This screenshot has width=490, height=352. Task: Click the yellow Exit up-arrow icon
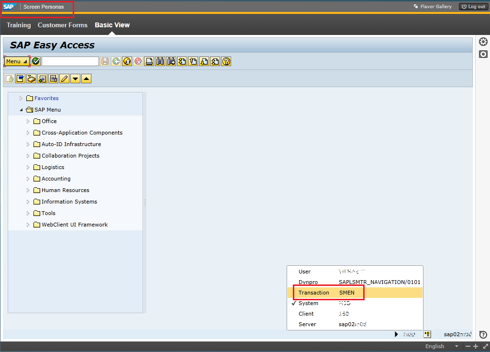(x=127, y=61)
